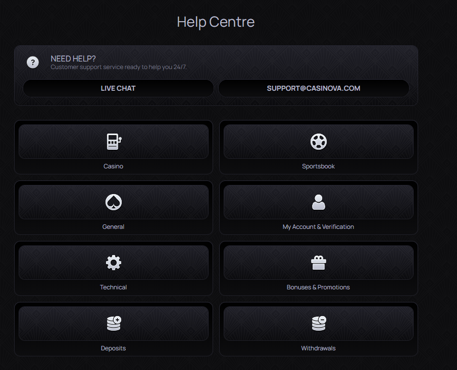457x370 pixels.
Task: Open the Casino help label
Action: (114, 166)
